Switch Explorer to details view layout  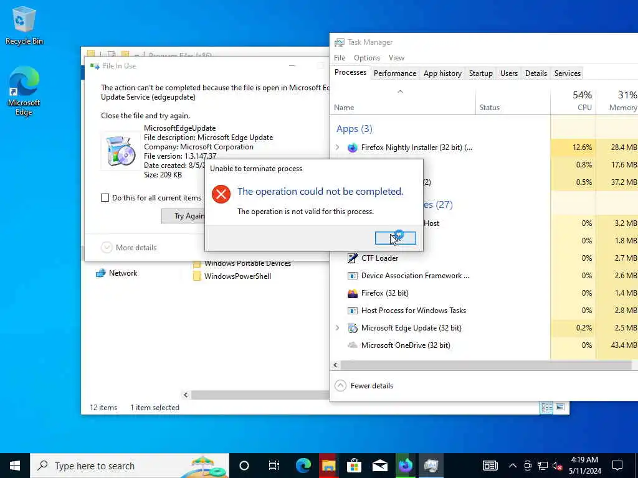(546, 407)
